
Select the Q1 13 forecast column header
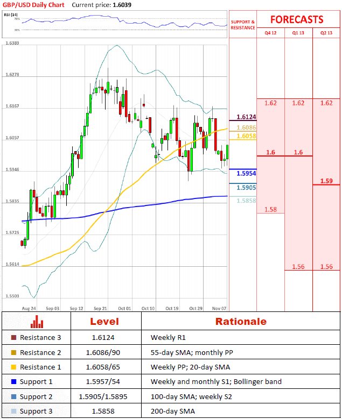[298, 33]
